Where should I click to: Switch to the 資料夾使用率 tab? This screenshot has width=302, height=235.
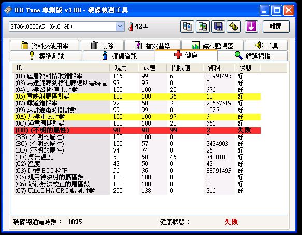point(45,46)
